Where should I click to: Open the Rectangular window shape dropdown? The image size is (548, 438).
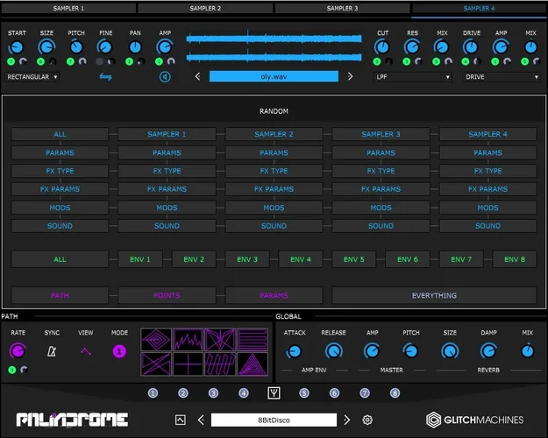(x=33, y=77)
